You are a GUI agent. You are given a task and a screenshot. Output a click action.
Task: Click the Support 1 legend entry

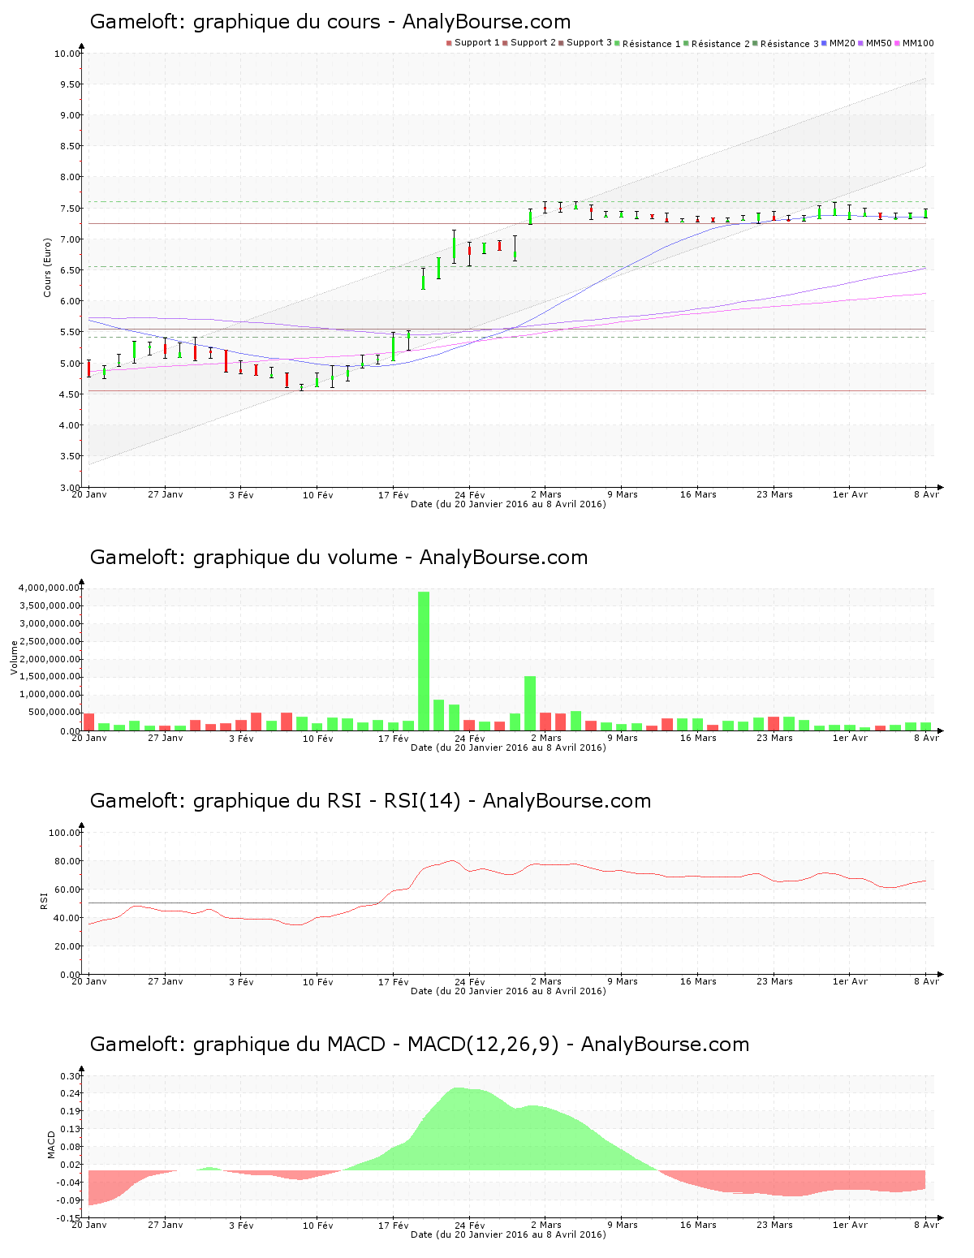(x=472, y=43)
